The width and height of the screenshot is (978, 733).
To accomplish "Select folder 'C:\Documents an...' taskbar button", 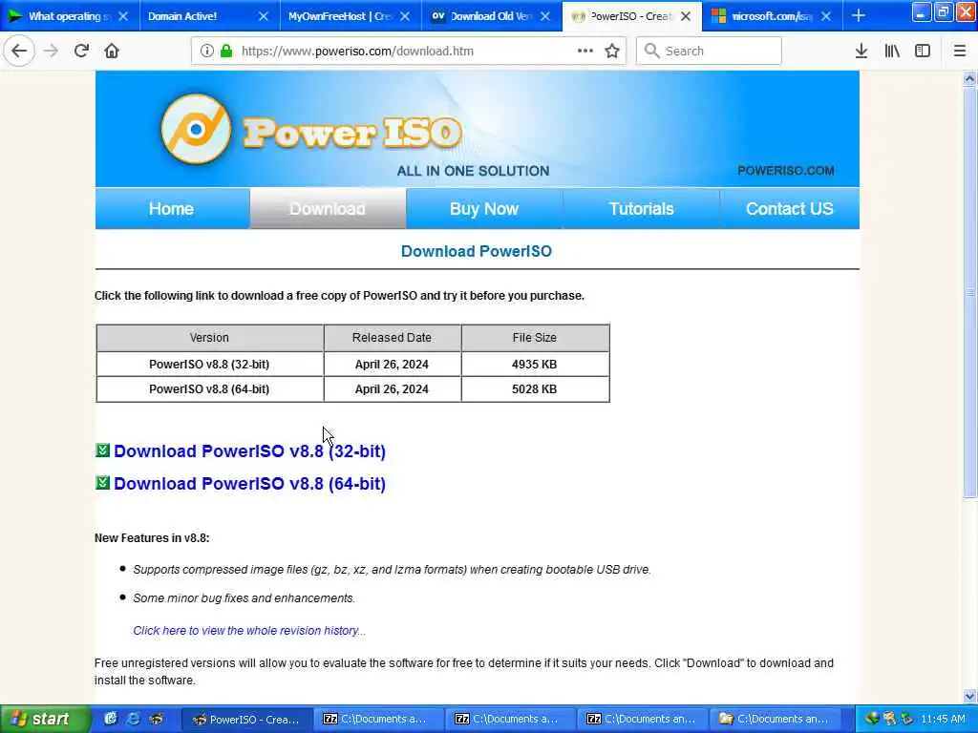I will pyautogui.click(x=774, y=720).
